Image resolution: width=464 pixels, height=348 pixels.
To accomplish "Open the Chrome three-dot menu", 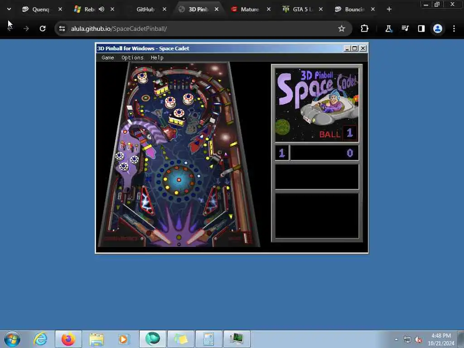I will [454, 29].
